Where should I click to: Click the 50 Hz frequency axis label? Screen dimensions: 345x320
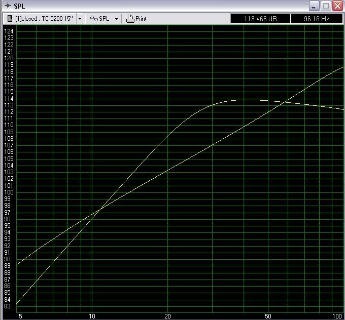coord(268,316)
